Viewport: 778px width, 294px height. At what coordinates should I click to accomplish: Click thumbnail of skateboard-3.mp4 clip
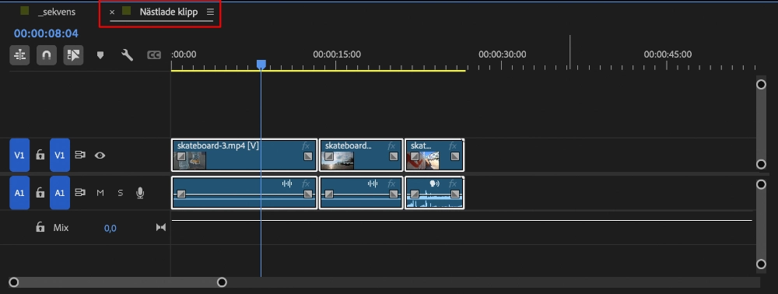coord(190,161)
